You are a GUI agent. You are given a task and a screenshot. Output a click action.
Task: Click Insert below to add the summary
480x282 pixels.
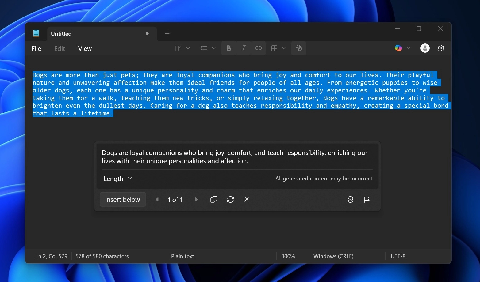tap(122, 199)
